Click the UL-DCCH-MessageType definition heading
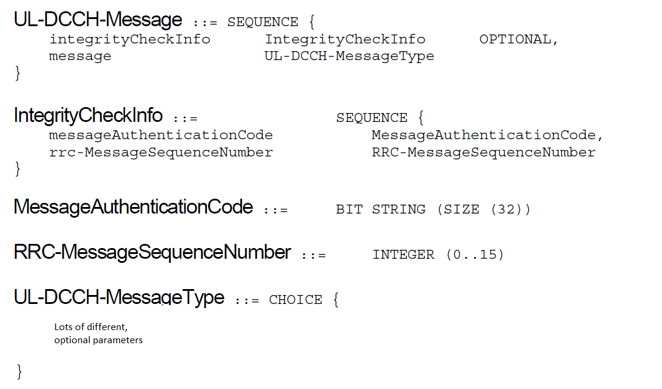Screen dimensions: 662x389 tap(119, 297)
